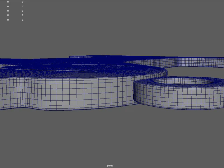224x168 pixels.
Task: Click the second-row HUD value in the right column
Action: [x=22, y=7]
